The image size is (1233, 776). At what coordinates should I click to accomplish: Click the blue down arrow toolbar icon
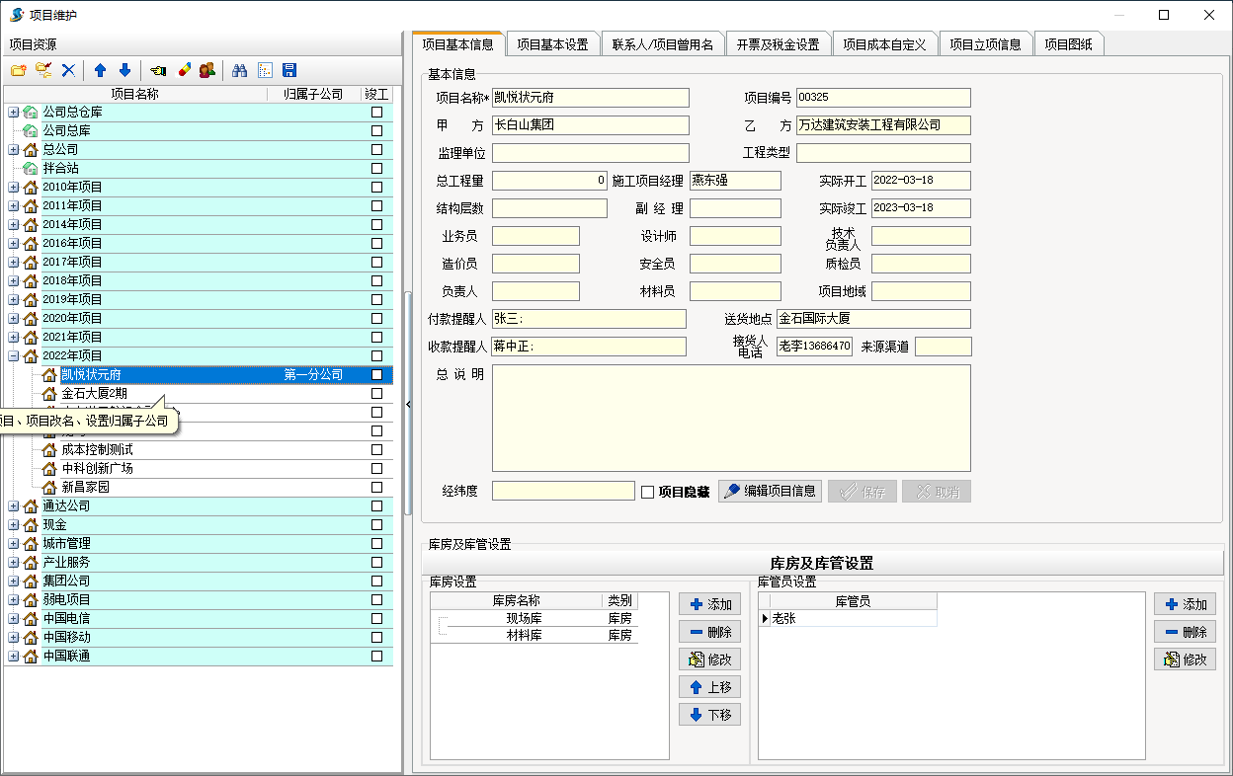(124, 70)
